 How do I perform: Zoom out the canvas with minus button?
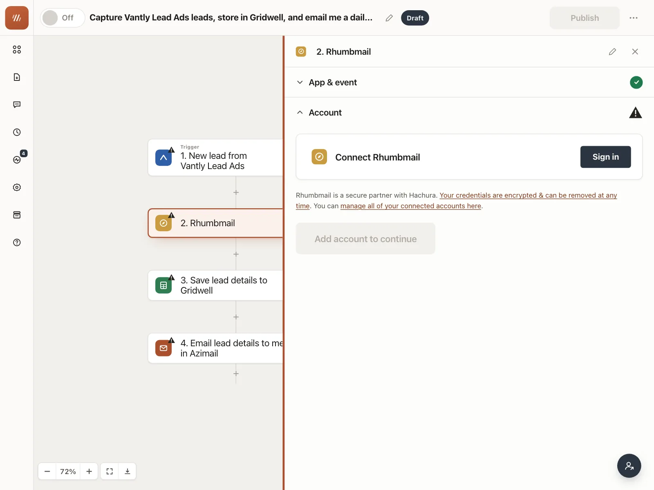[47, 471]
